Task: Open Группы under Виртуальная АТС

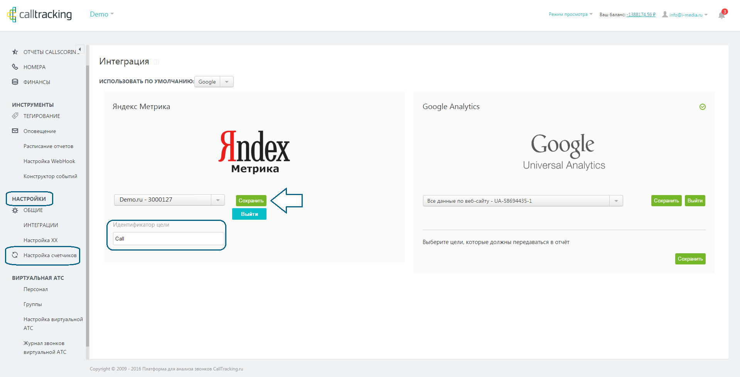Action: tap(33, 304)
